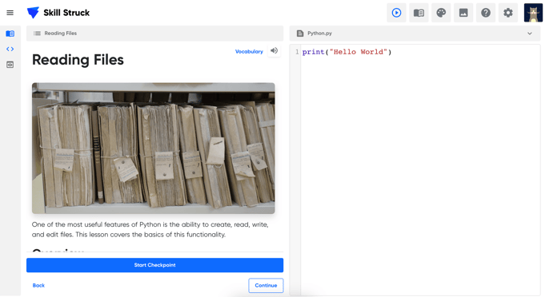Click the Continue button
The width and height of the screenshot is (545, 297).
point(266,286)
